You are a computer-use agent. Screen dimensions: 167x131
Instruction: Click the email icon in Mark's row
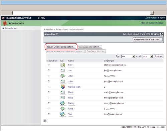coord(62,92)
